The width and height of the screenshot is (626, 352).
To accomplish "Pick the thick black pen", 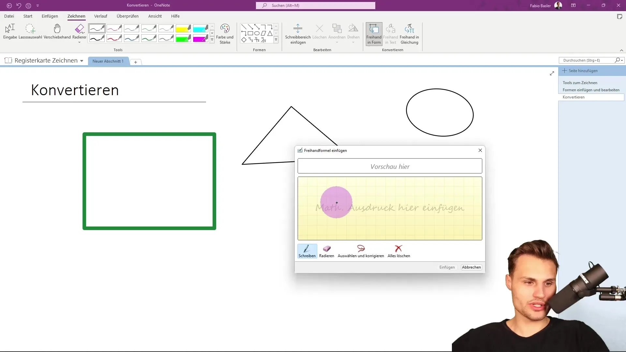I will point(97,39).
